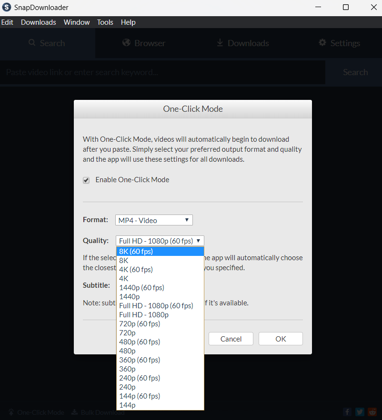Select plain 8K quality option
Viewport: 382px width, 420px height.
coord(160,260)
